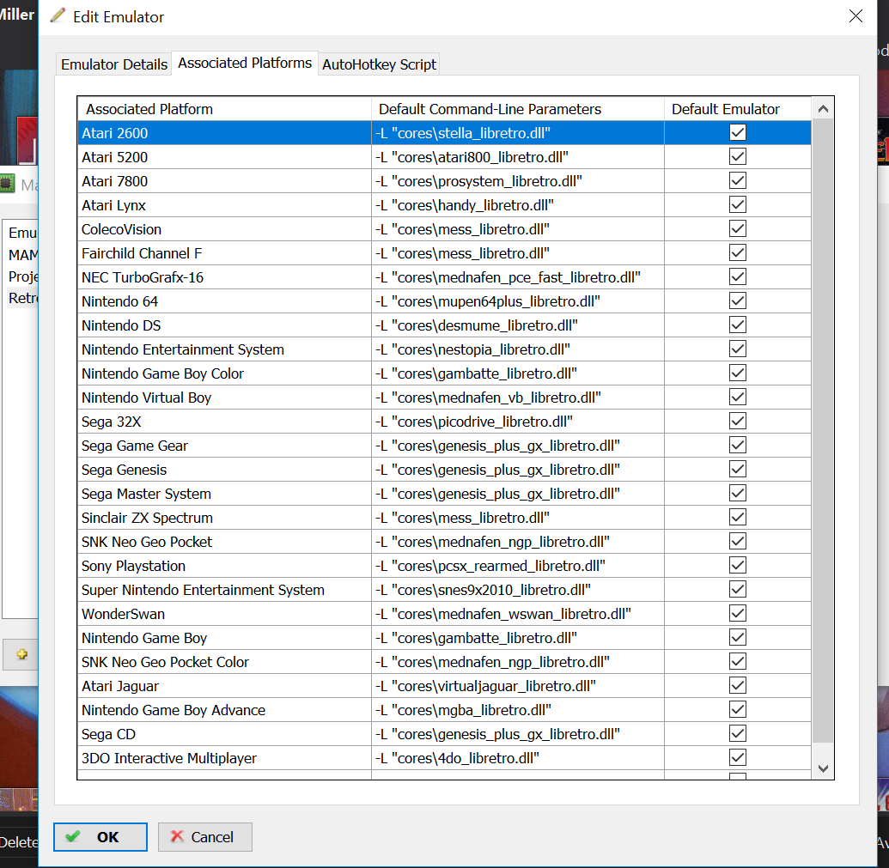Click the scroll down arrow of platform list
The width and height of the screenshot is (889, 868).
[x=823, y=768]
